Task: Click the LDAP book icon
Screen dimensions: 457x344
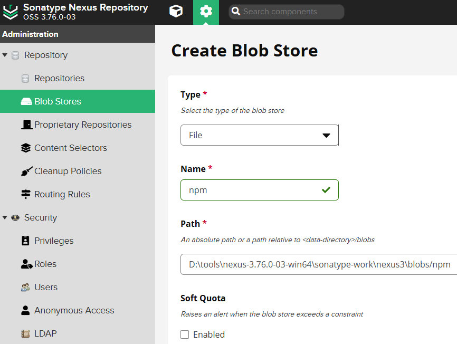Action: point(25,333)
